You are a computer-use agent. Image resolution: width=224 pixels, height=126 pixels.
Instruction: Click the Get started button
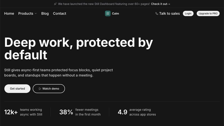pos(17,88)
